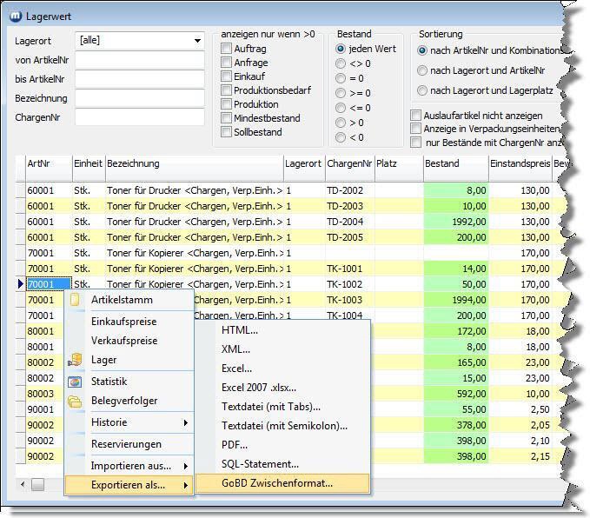Select the '> 0' Bestand radio option
This screenshot has width=590, height=518.
tap(341, 123)
